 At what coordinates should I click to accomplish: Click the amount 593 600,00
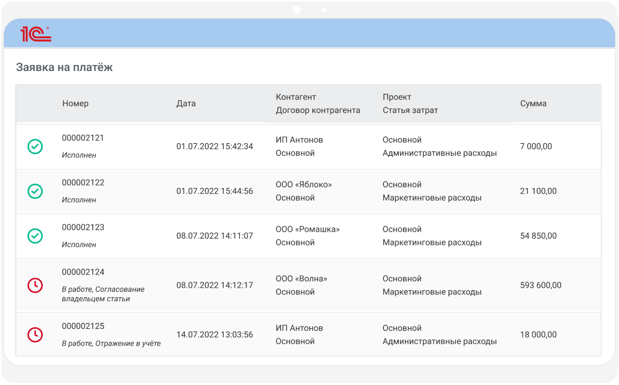pyautogui.click(x=541, y=285)
